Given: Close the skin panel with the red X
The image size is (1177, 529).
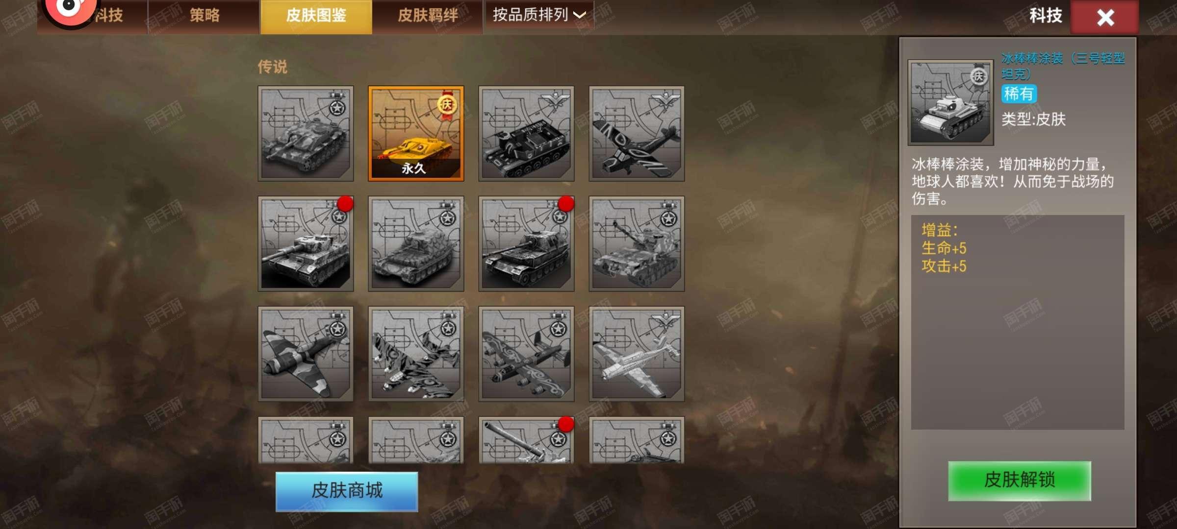Looking at the screenshot, I should [x=1105, y=17].
